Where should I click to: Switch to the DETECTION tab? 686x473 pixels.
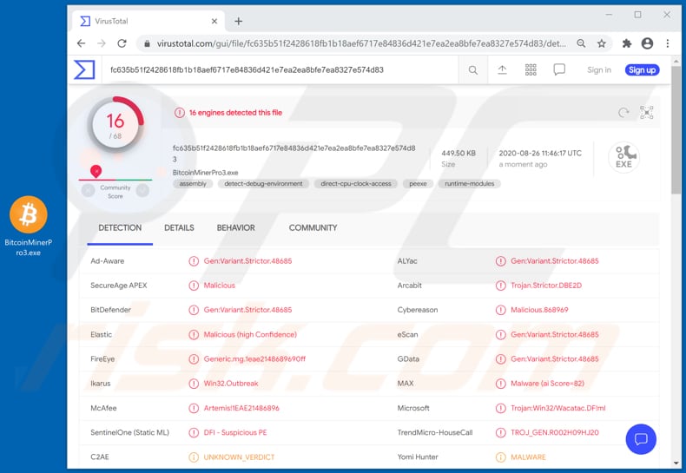[120, 227]
